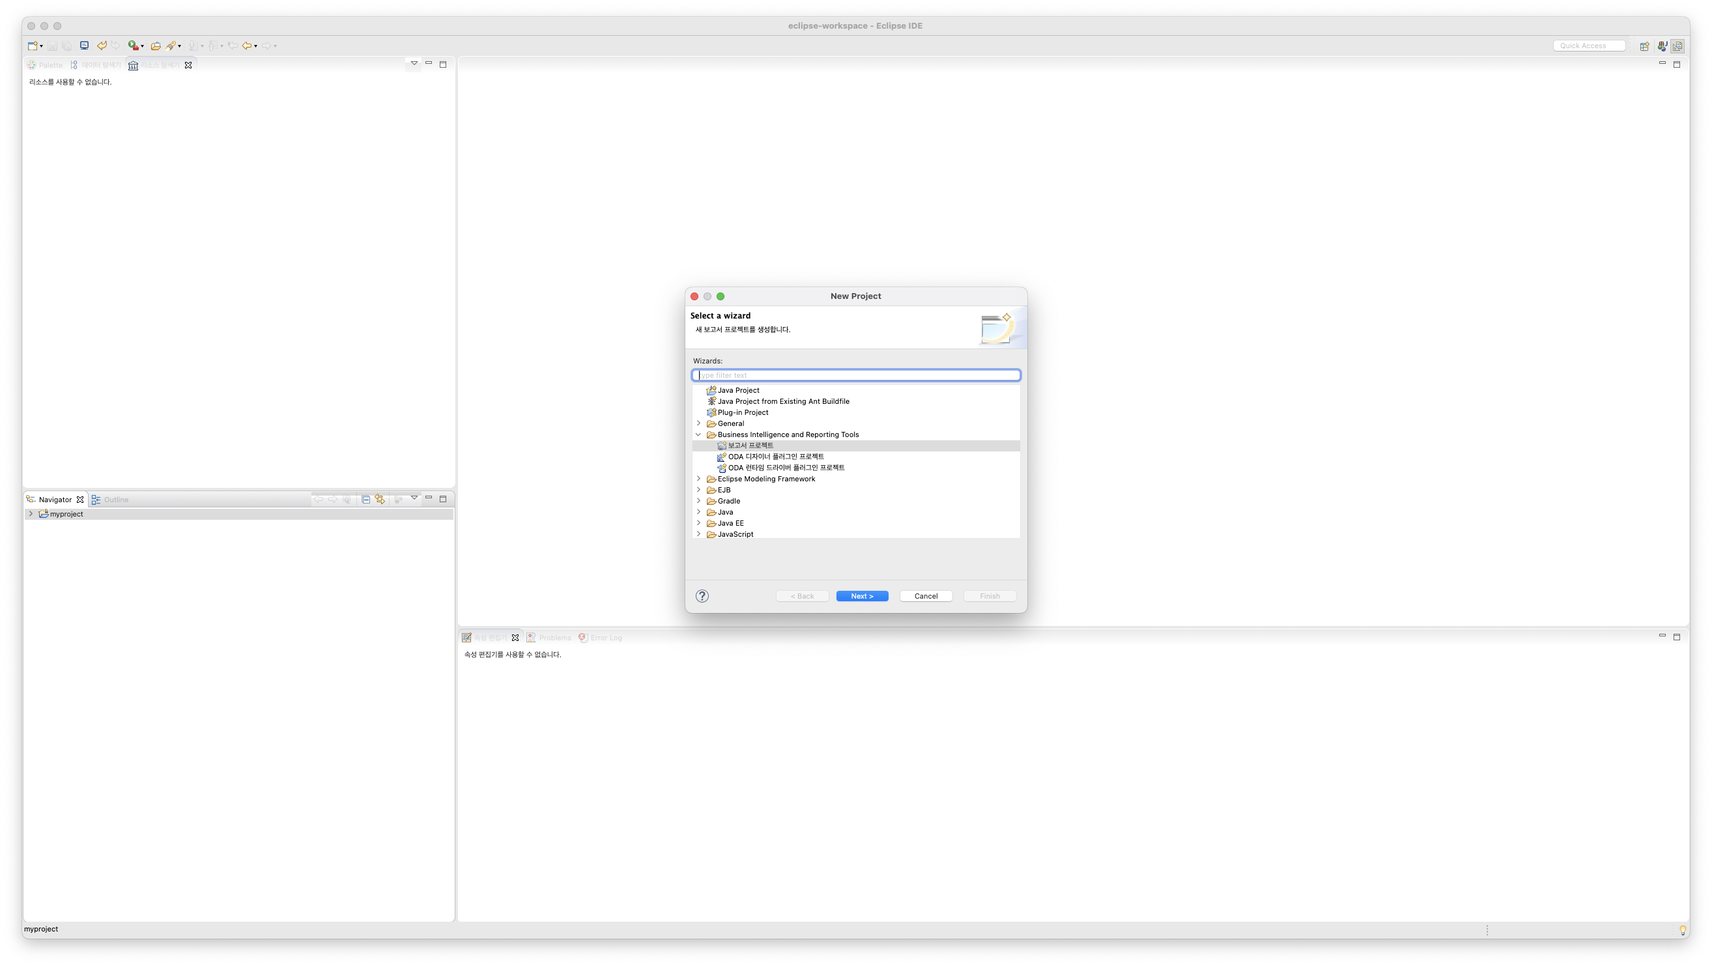Select Java Project wizard item
The height and width of the screenshot is (966, 1712).
[737, 390]
